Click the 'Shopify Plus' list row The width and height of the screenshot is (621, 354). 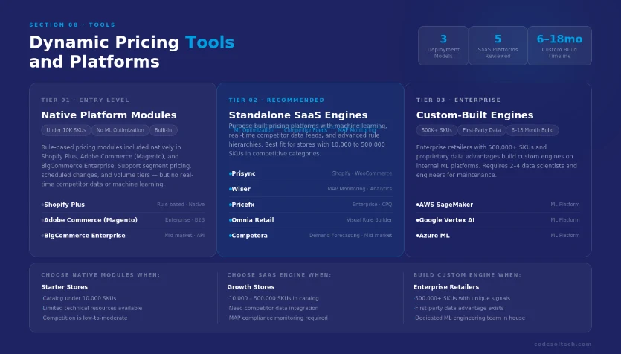[x=123, y=205]
